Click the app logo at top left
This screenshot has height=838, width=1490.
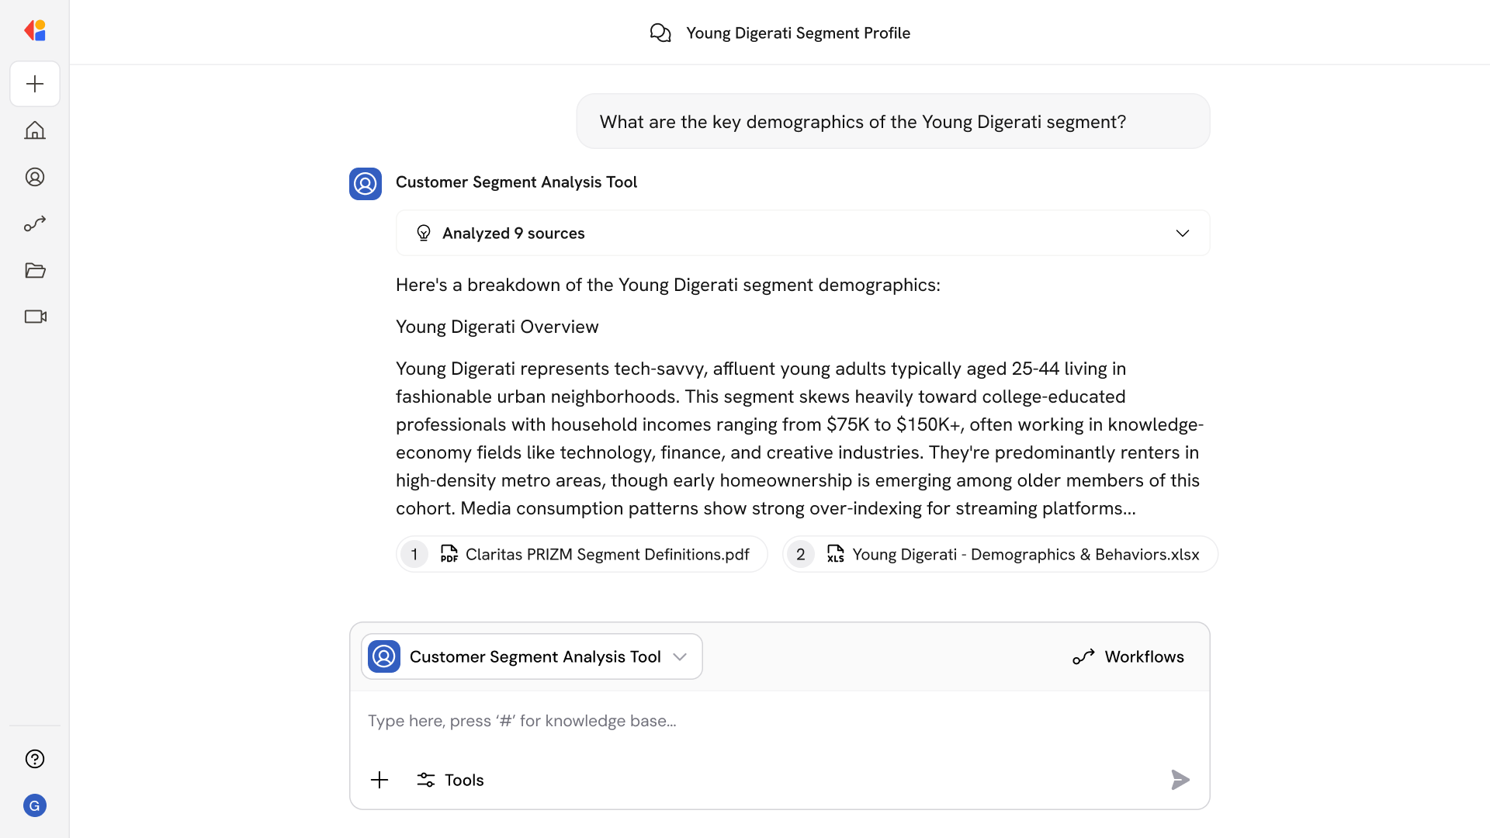pos(35,30)
